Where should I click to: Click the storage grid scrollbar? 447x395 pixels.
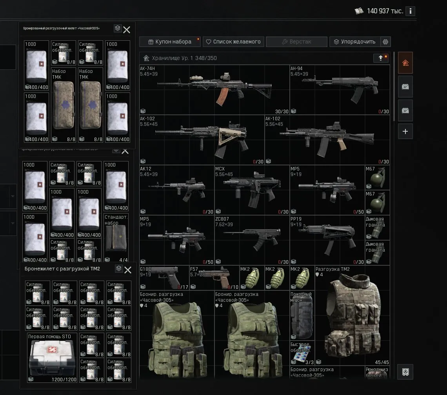point(394,87)
